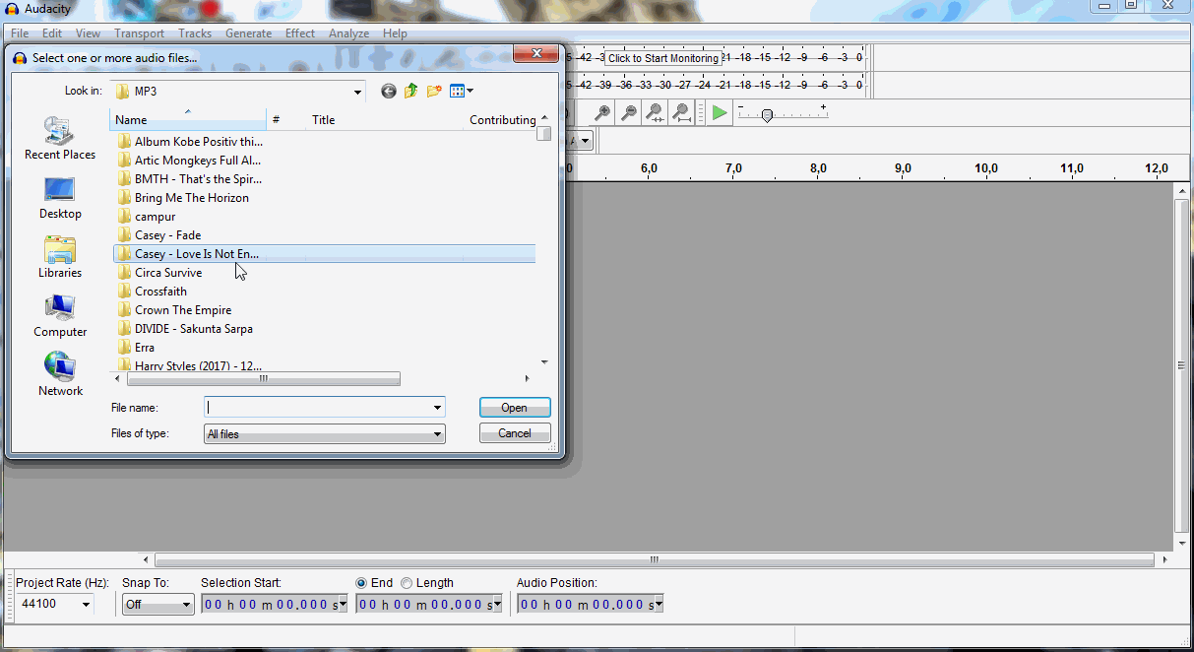The height and width of the screenshot is (652, 1194).
Task: Open Selection Start time format dropdown arrow
Action: point(343,605)
